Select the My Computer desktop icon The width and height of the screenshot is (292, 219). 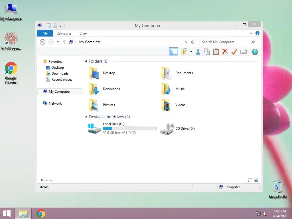(x=11, y=12)
